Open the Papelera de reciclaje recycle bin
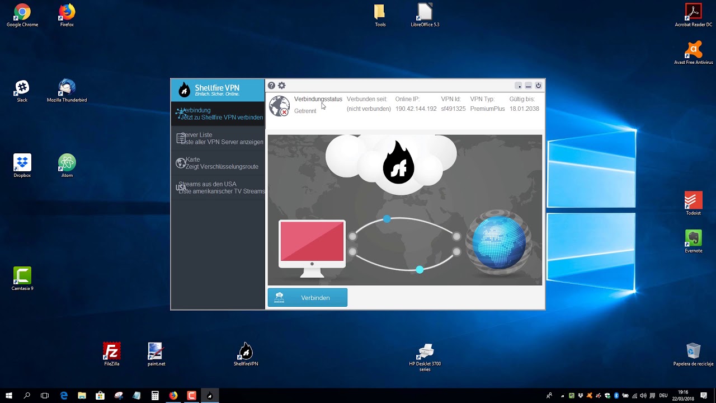This screenshot has width=716, height=403. [694, 354]
